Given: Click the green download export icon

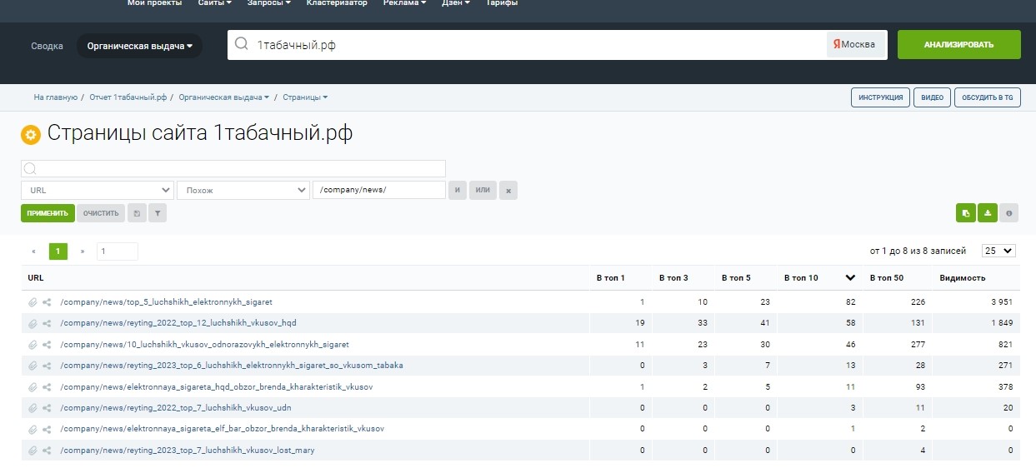Looking at the screenshot, I should point(988,213).
